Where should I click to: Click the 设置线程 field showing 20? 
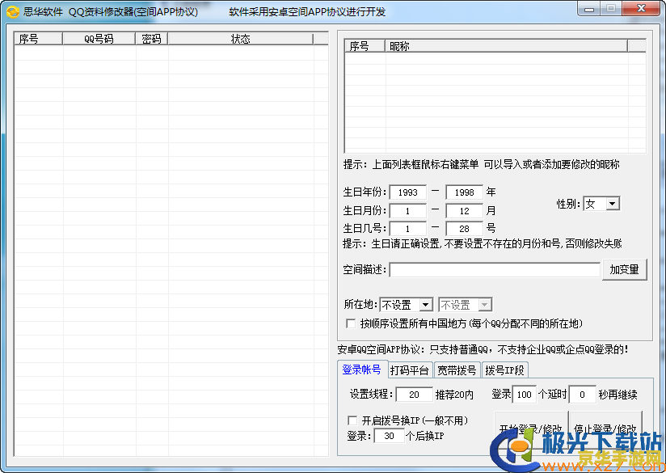[x=414, y=395]
